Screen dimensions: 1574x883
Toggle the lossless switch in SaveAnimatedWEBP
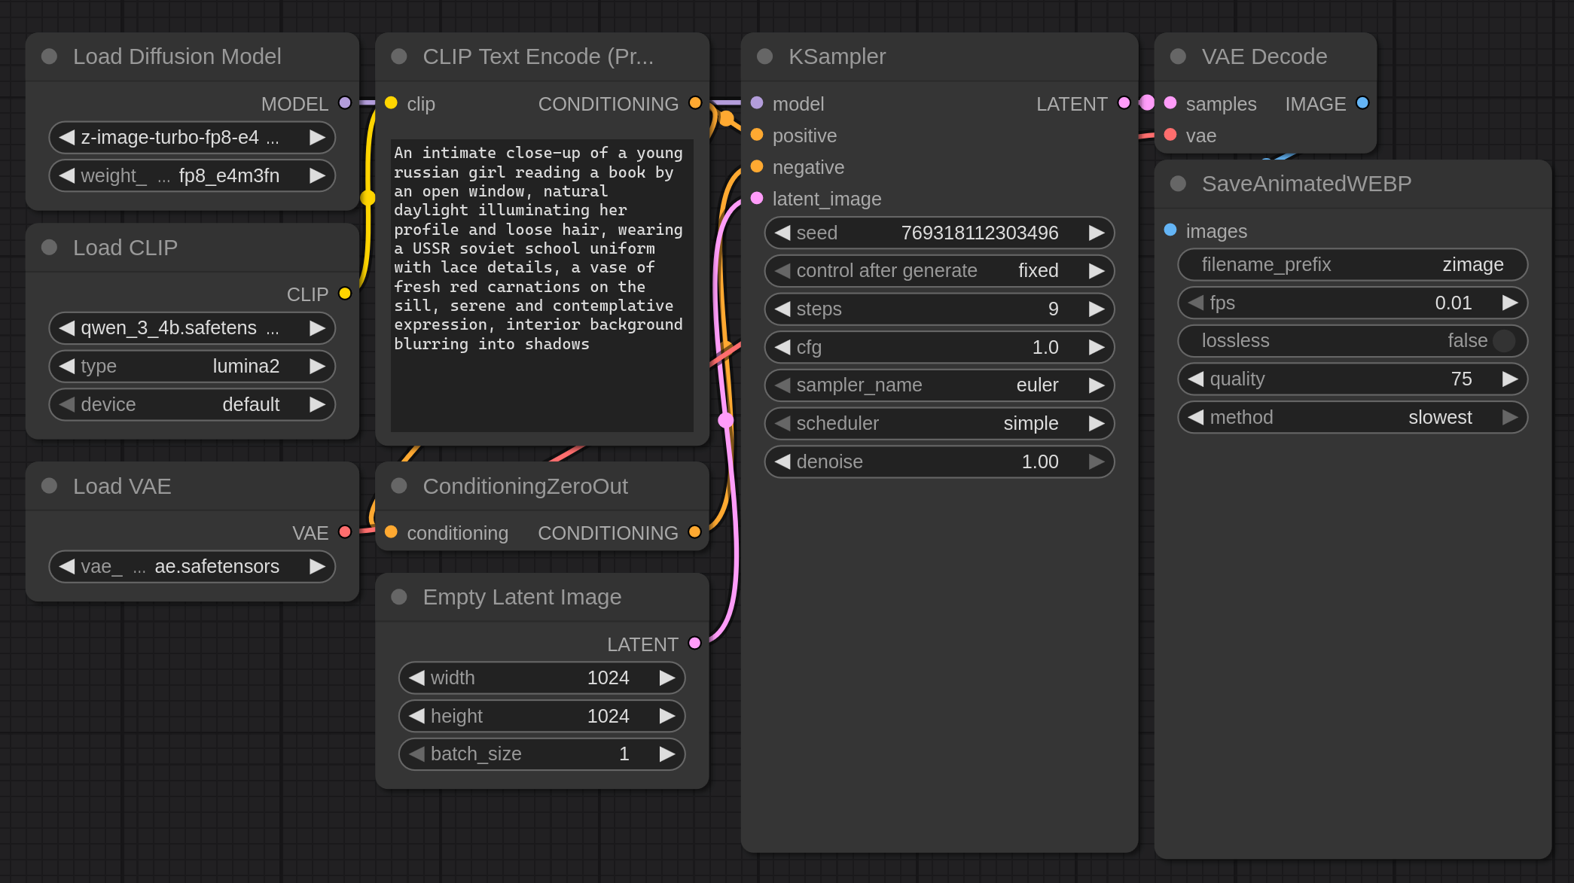coord(1503,341)
